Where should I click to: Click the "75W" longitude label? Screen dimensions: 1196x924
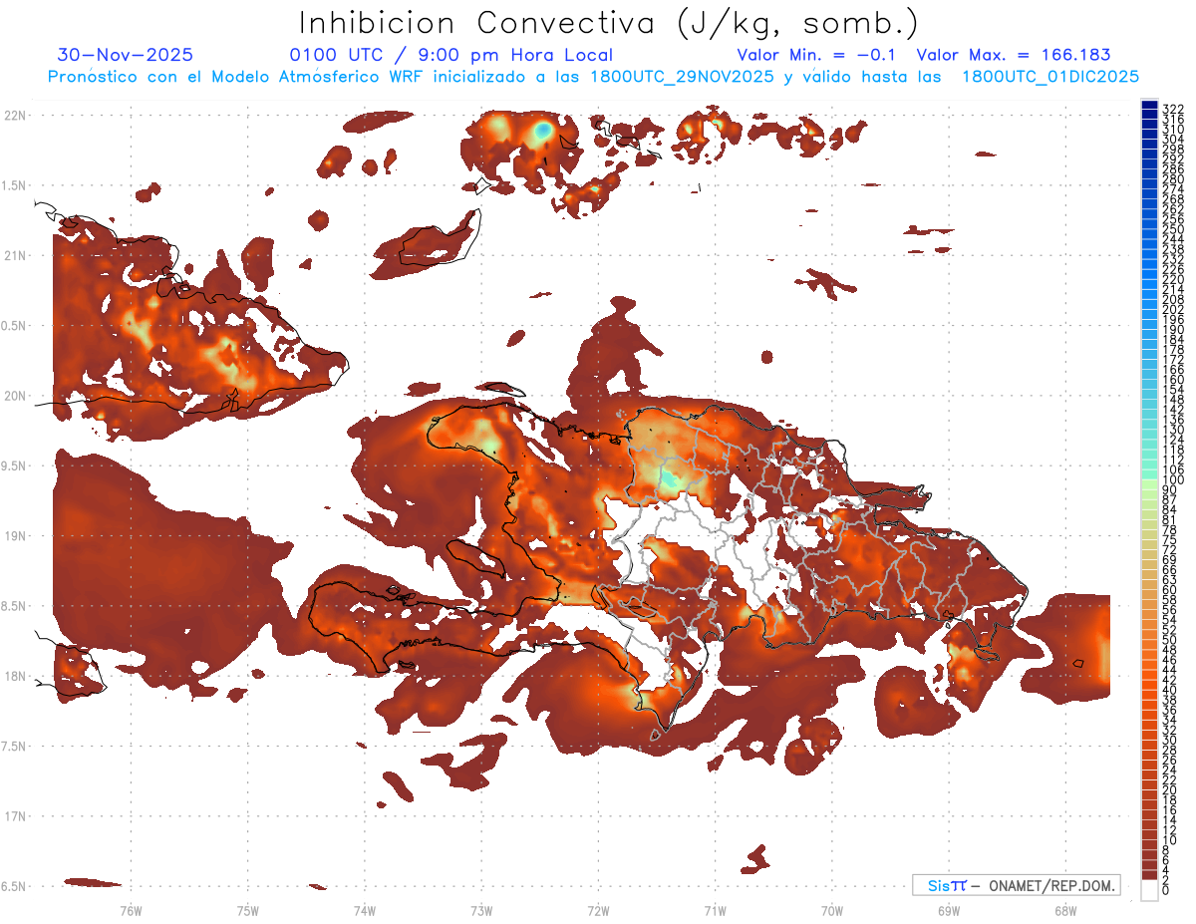[x=247, y=910]
